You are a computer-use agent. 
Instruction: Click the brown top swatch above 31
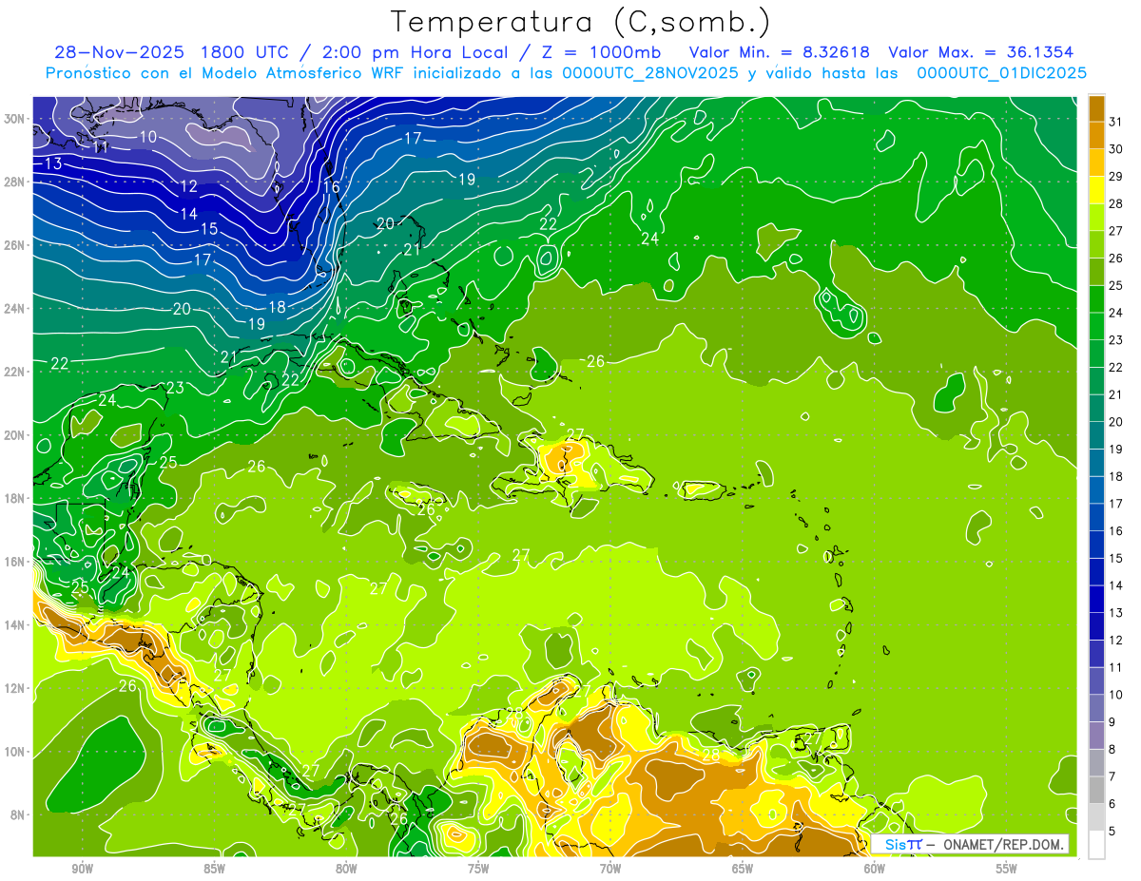tap(1097, 109)
